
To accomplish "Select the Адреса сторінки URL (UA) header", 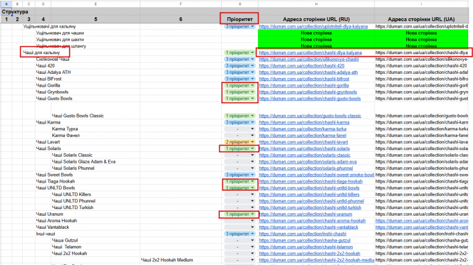I will tap(421, 19).
